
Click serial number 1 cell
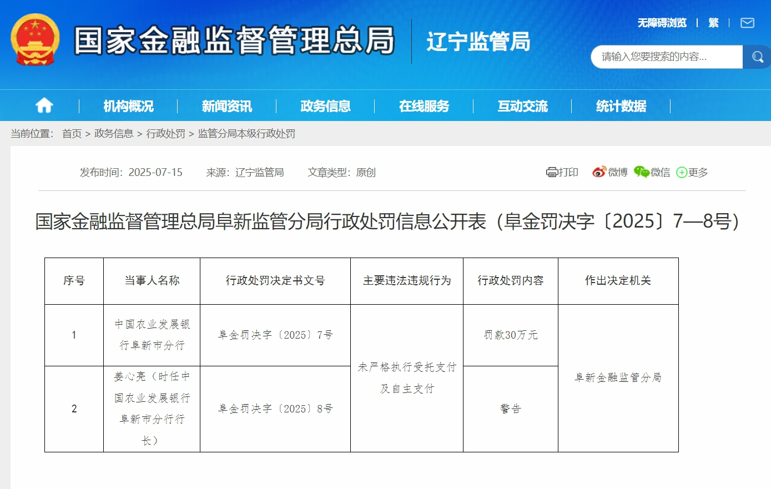74,335
